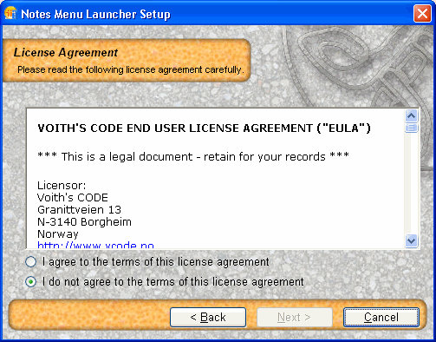Click the Cancel button

point(381,318)
